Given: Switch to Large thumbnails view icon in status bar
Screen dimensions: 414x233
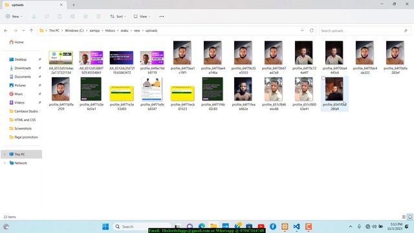Looking at the screenshot, I should 409,217.
